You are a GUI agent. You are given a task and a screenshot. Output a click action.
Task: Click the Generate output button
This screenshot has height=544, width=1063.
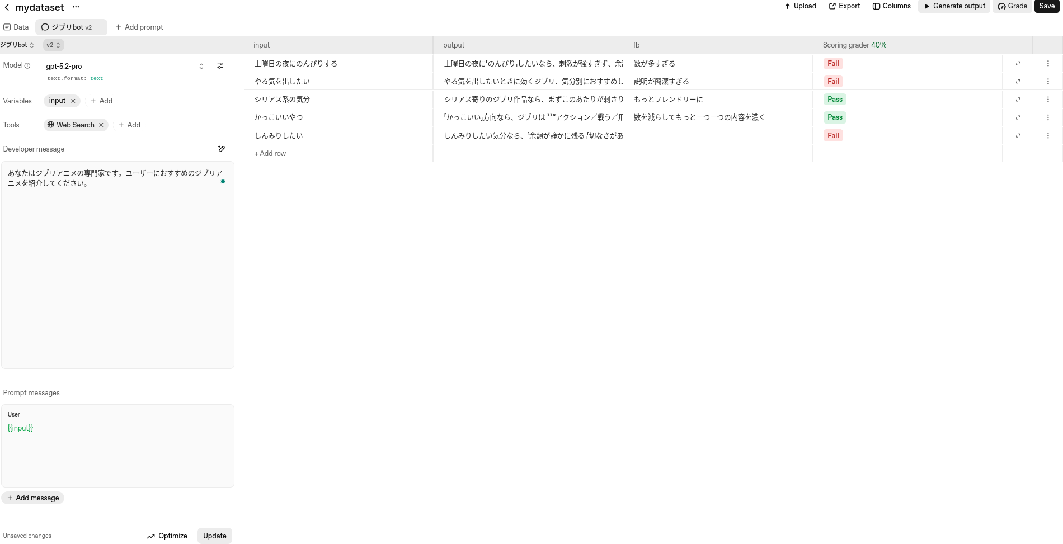click(x=954, y=6)
